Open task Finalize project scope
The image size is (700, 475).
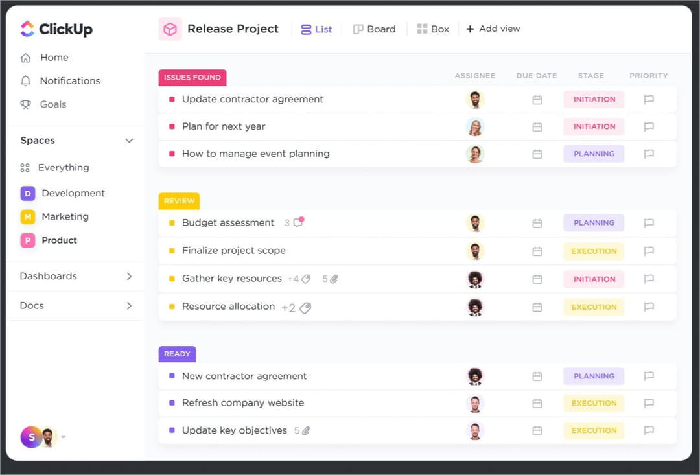coord(234,251)
